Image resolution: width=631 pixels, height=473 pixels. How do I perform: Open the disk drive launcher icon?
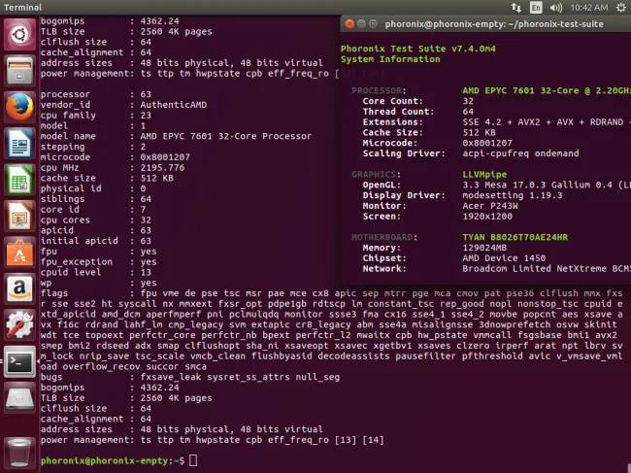point(19,397)
